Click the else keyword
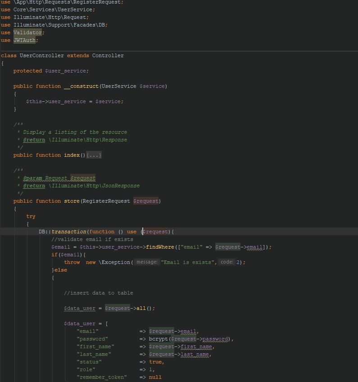This screenshot has width=358, height=382. coord(61,270)
